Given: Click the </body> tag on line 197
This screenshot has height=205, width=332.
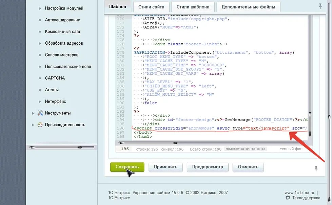Looking at the screenshot, I should click(x=143, y=132).
